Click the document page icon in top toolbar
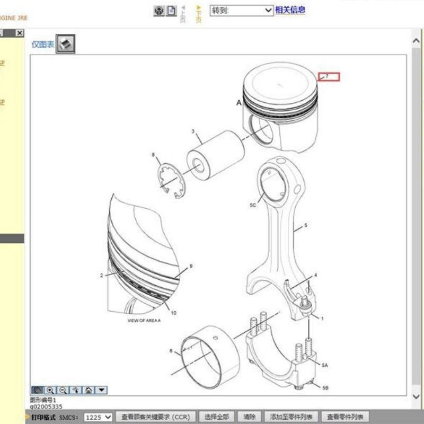The image size is (424, 424). tap(171, 11)
